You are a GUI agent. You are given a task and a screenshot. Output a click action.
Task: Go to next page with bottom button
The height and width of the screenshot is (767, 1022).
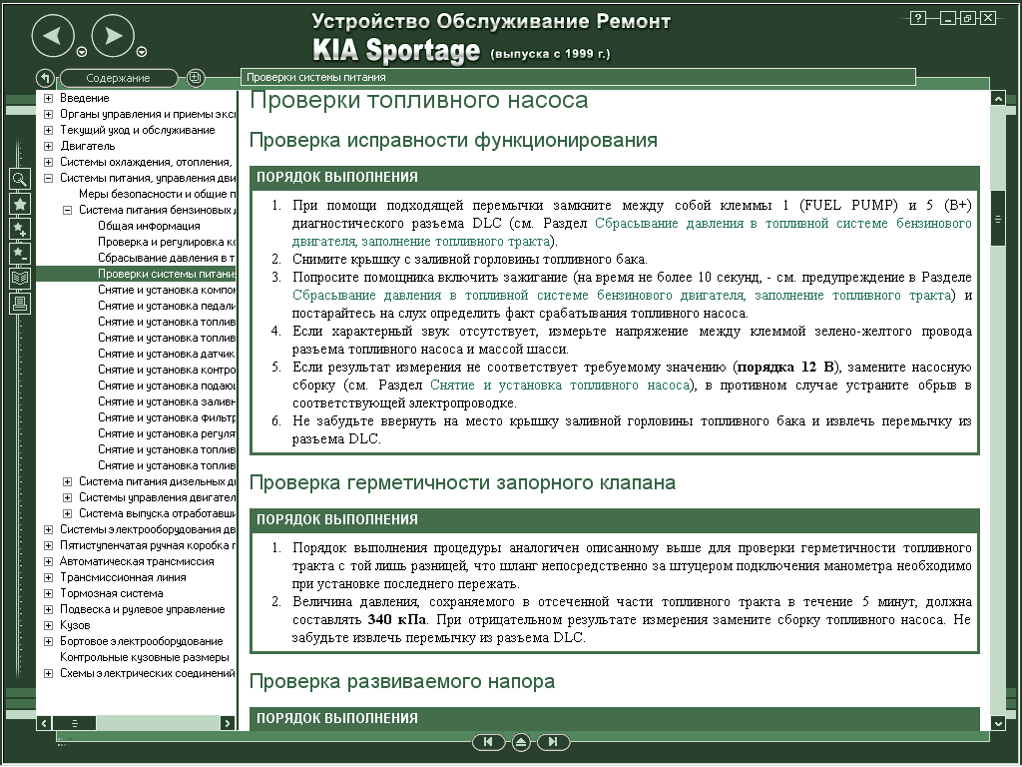click(x=553, y=742)
